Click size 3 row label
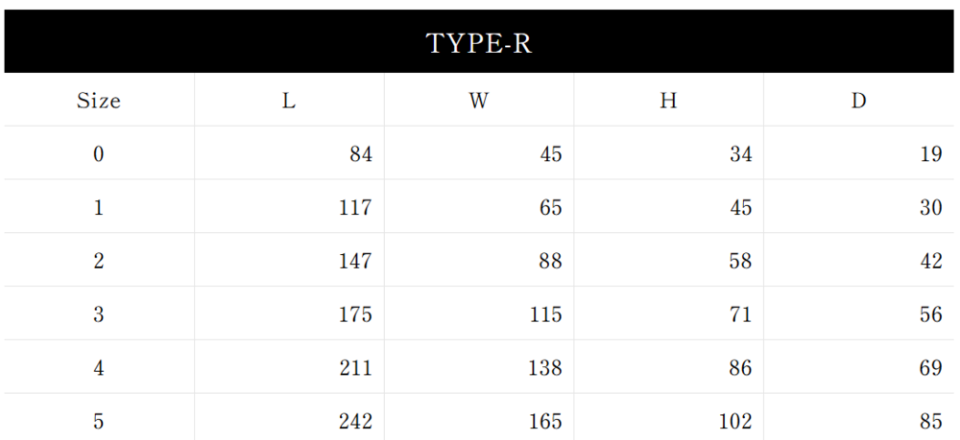Image resolution: width=960 pixels, height=440 pixels. point(99,314)
